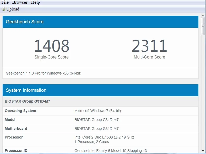
Task: Open the Help menu
Action: [x=35, y=2]
